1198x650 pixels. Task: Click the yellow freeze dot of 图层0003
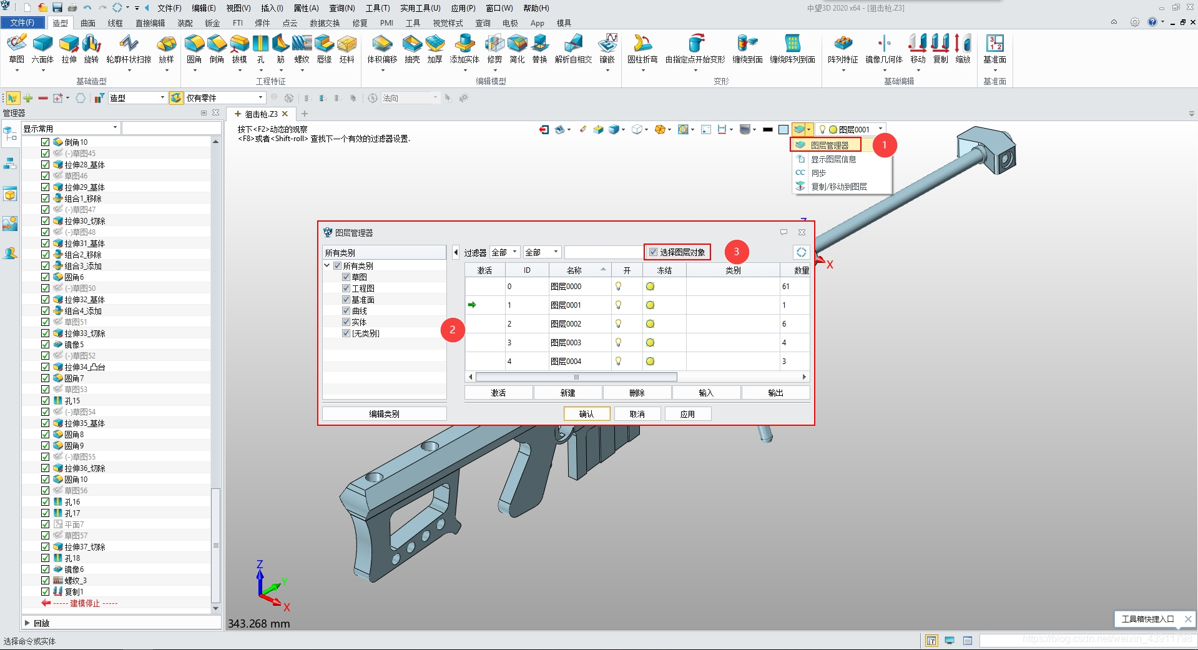pos(650,343)
